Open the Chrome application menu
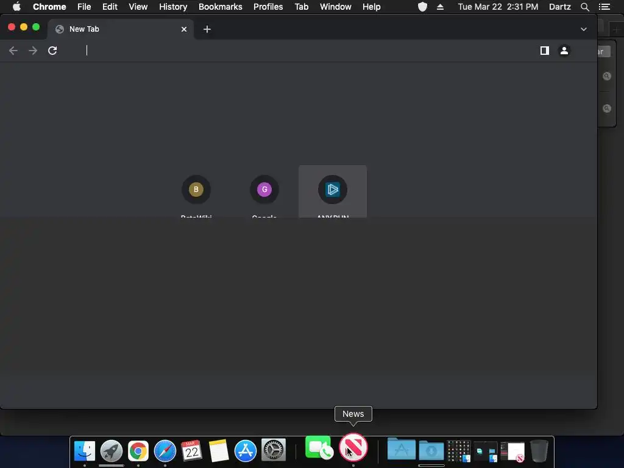Viewport: 624px width, 468px height. [x=49, y=7]
